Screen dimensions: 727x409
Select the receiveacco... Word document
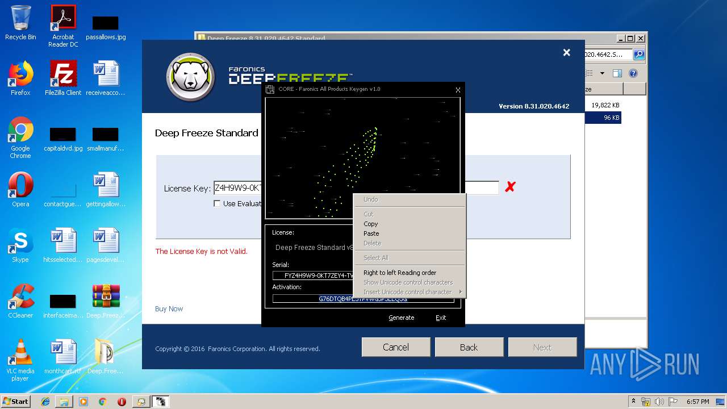click(x=106, y=78)
